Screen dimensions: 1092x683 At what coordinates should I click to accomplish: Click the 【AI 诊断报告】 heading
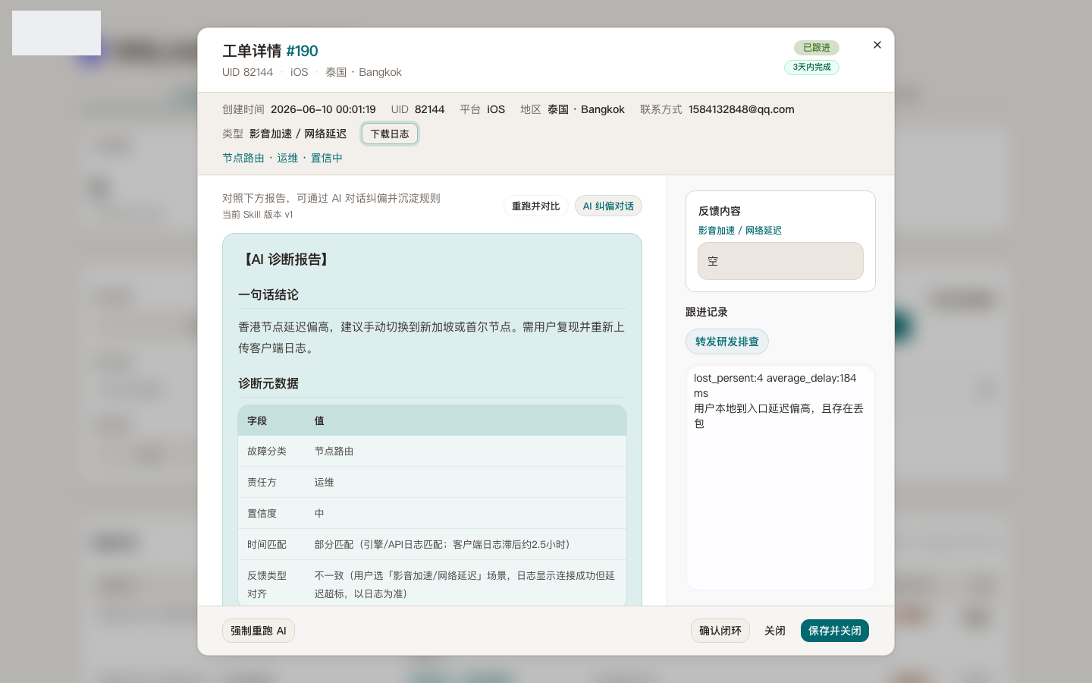(x=286, y=260)
